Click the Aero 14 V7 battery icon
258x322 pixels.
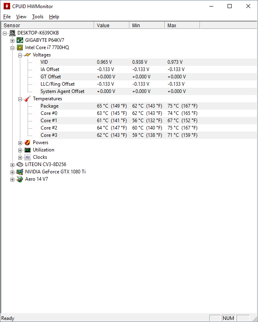(x=20, y=179)
